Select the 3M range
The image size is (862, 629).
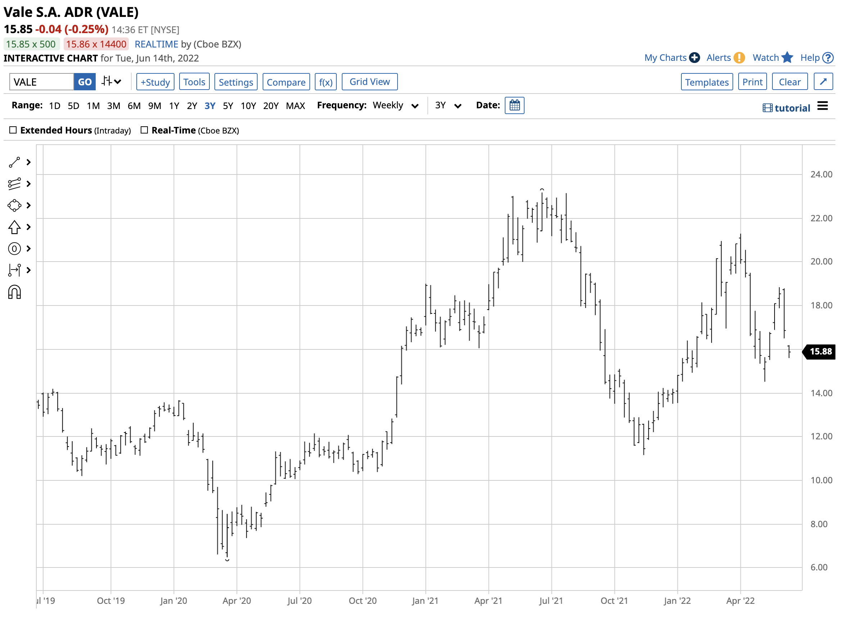click(x=113, y=106)
